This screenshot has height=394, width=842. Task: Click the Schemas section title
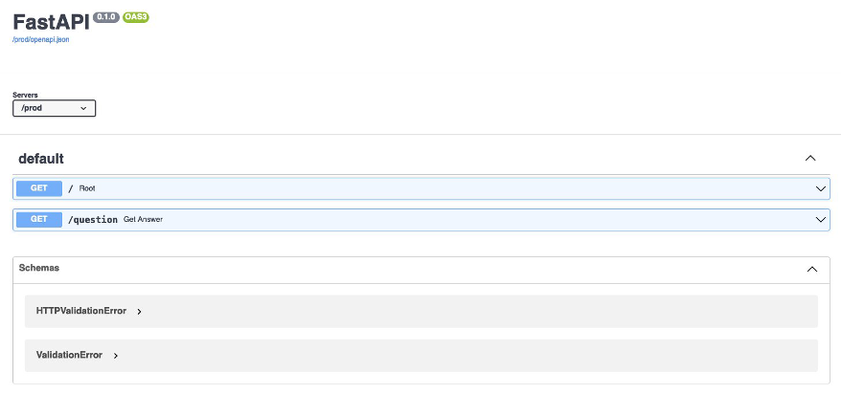[39, 268]
